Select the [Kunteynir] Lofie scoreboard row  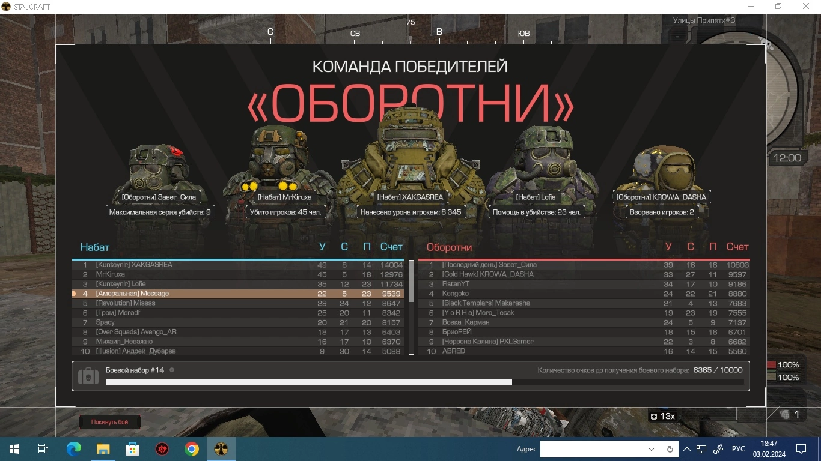tap(238, 284)
